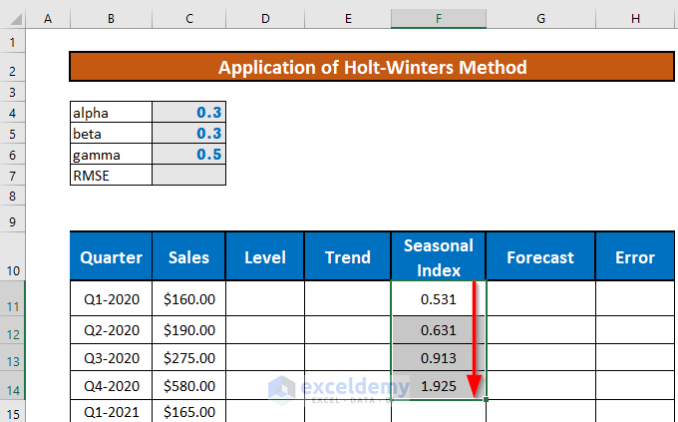
Task: Select the Seasonal Index header cell
Action: point(439,257)
